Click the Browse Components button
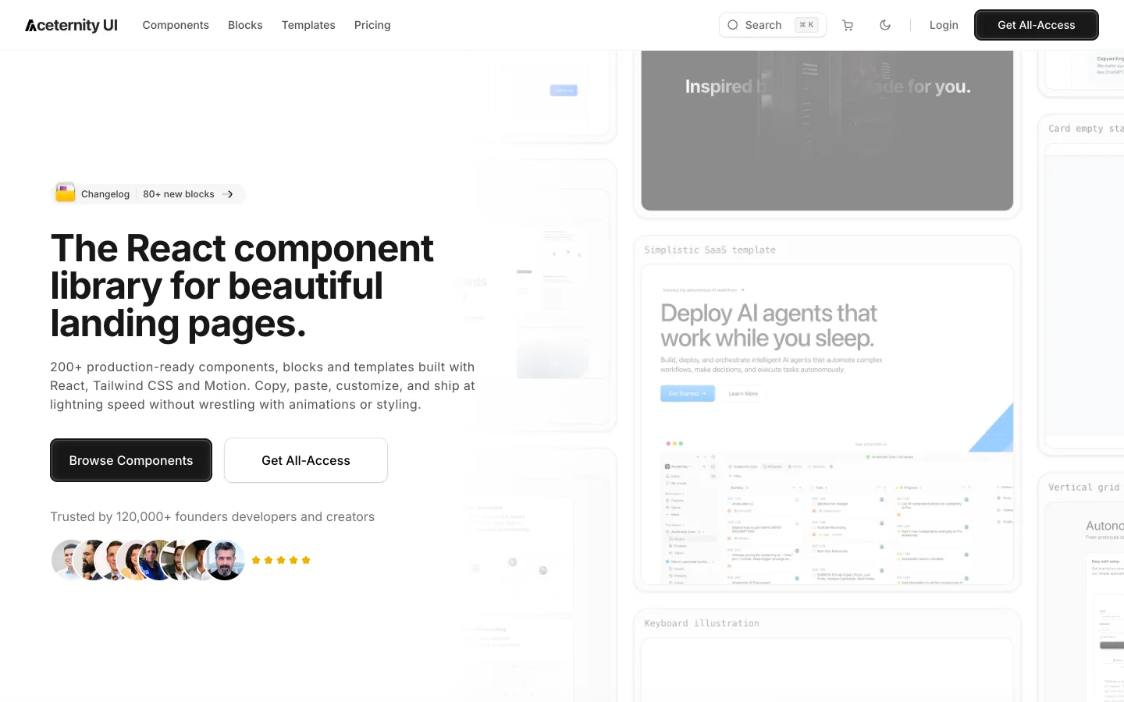1124x702 pixels. click(131, 460)
